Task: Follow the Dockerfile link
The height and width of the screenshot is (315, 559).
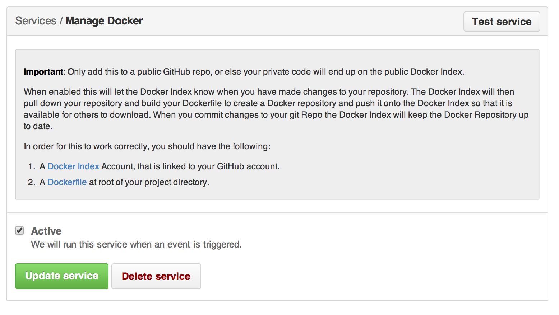Action: click(x=67, y=182)
